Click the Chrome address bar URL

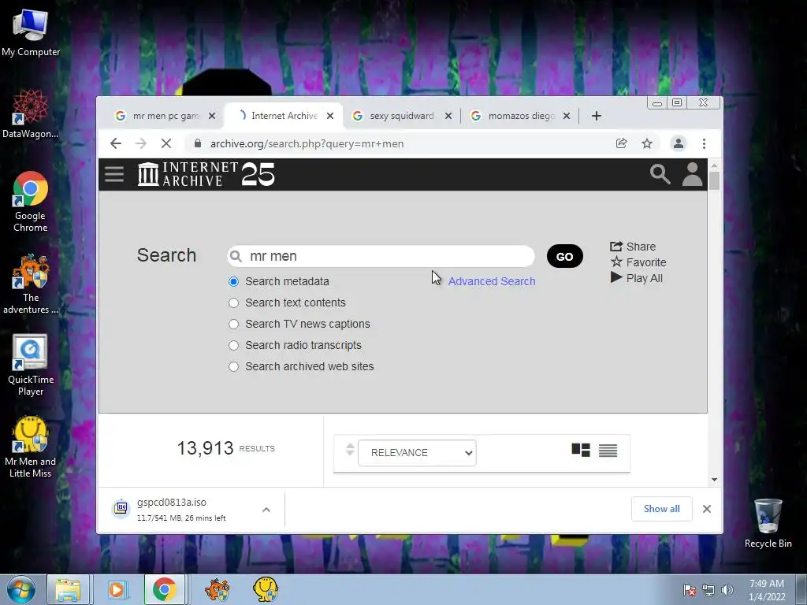pos(307,143)
